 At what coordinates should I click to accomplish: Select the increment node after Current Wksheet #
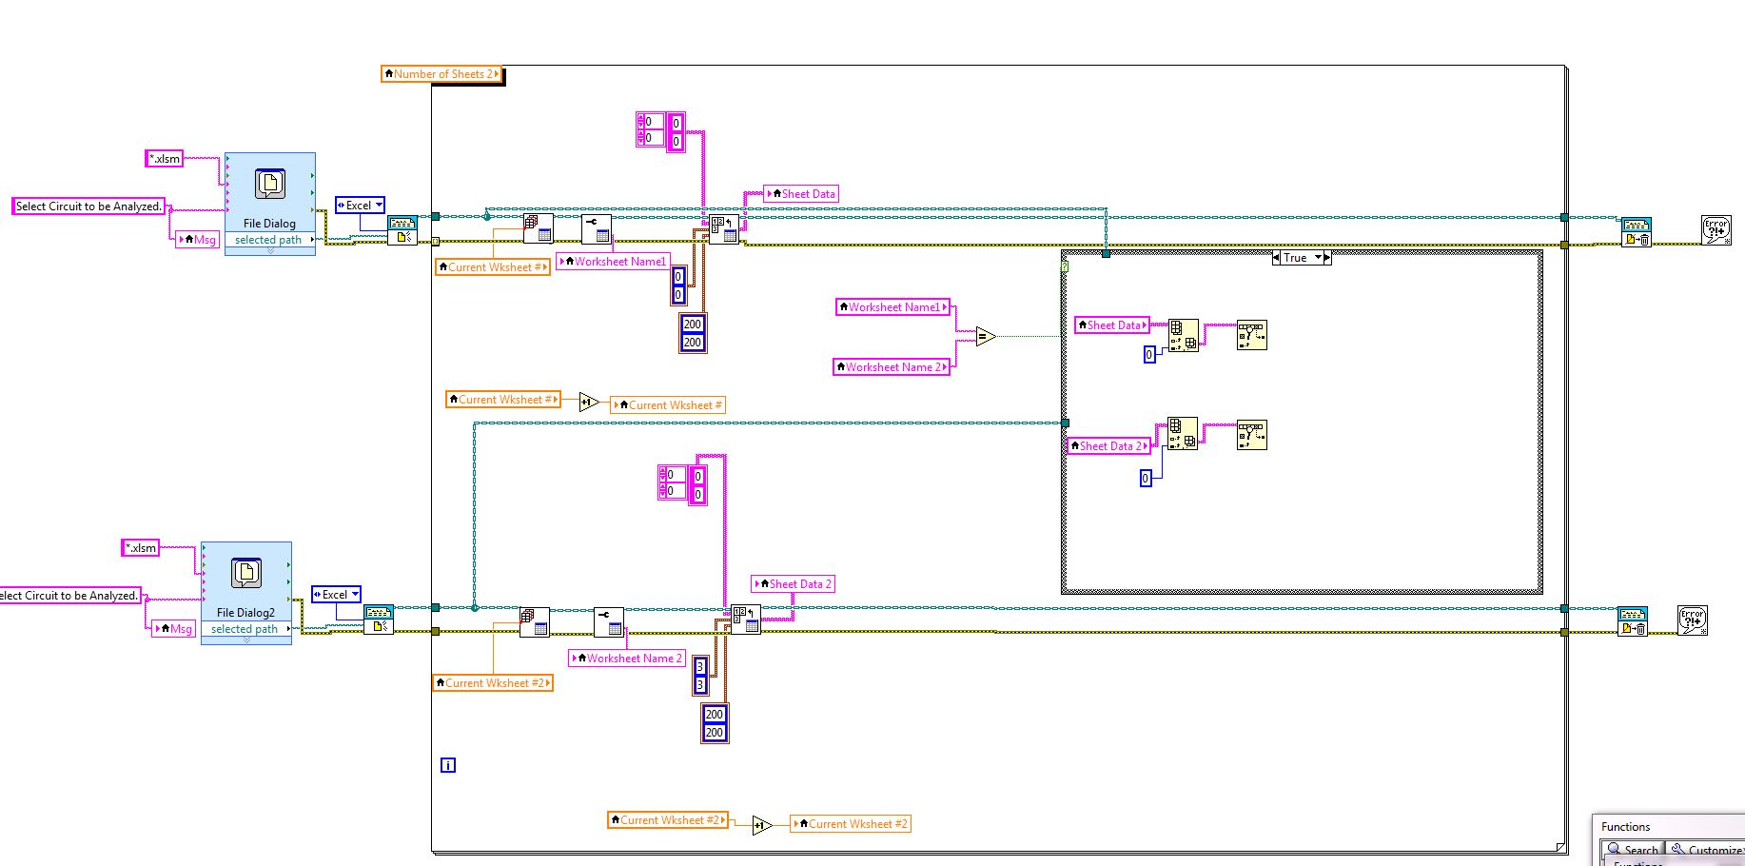tap(589, 402)
